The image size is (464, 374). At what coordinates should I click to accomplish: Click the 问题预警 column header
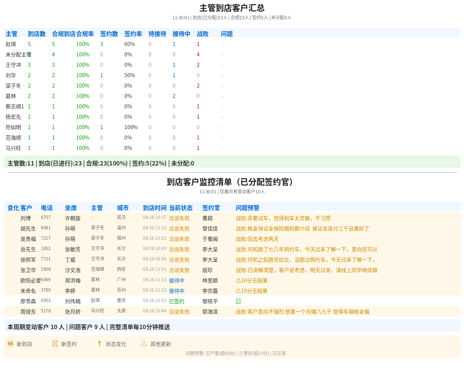248,208
